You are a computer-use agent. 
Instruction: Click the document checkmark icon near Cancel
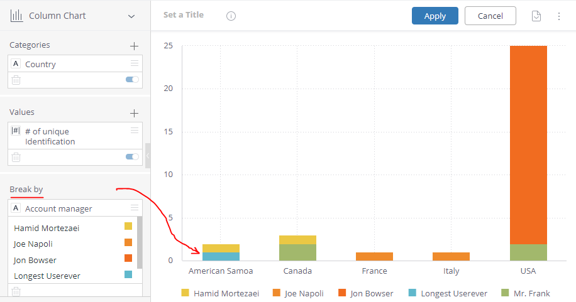pos(536,16)
